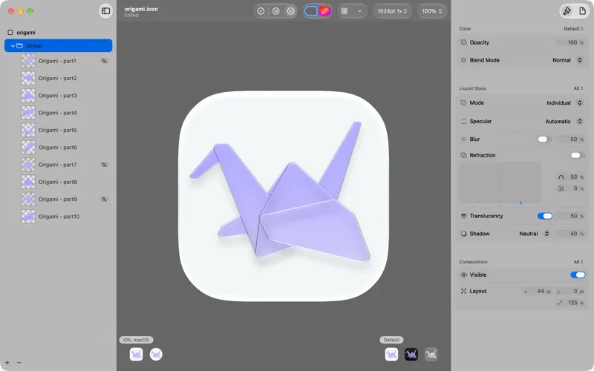Select the dark appearance preview thumbnail

[x=411, y=355]
